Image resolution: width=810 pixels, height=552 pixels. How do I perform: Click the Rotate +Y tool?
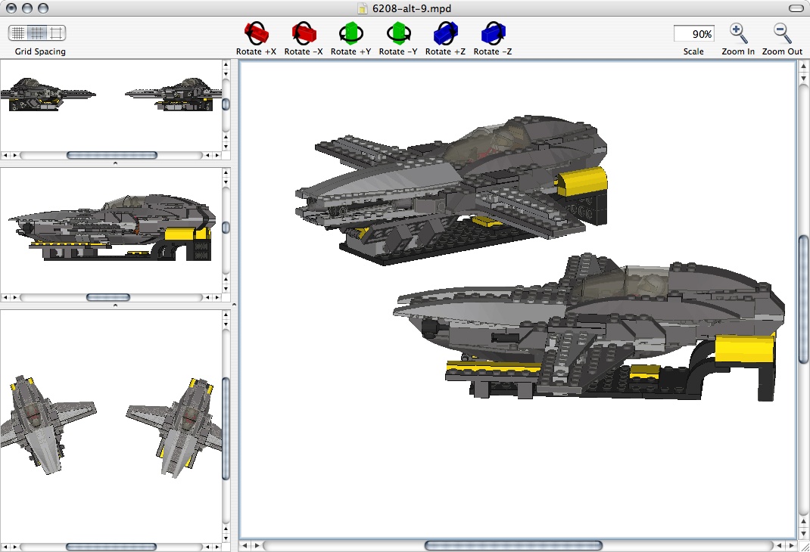[x=350, y=33]
